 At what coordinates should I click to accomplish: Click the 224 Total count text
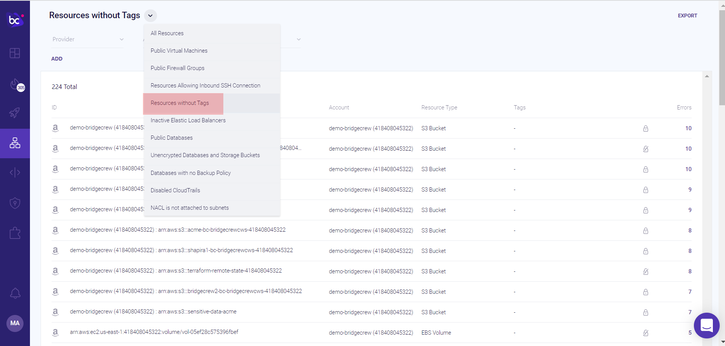[x=64, y=87]
